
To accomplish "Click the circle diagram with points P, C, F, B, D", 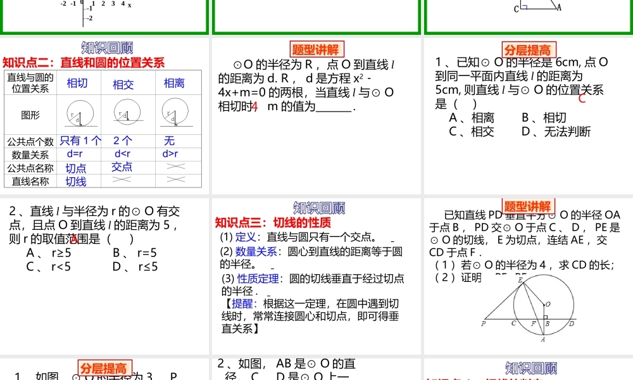I will point(529,308).
